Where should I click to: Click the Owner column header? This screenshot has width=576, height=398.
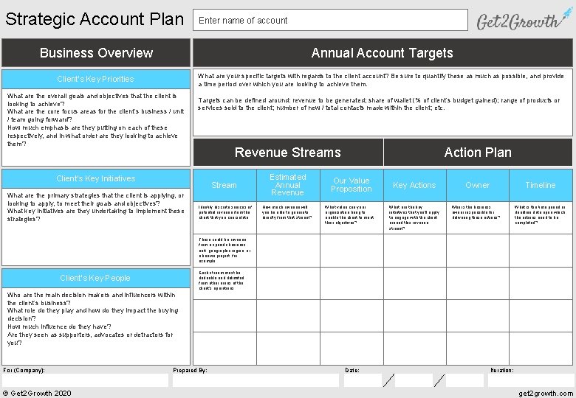[x=478, y=185]
